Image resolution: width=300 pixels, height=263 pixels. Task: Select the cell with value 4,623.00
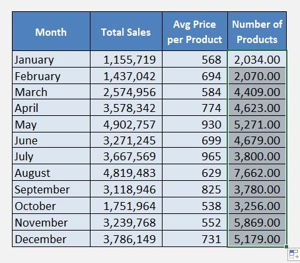(x=257, y=107)
